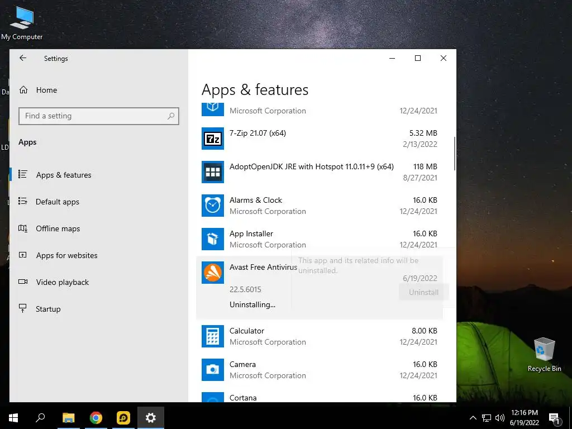Click inside the Find a setting box
Image resolution: width=572 pixels, height=429 pixels.
point(98,116)
